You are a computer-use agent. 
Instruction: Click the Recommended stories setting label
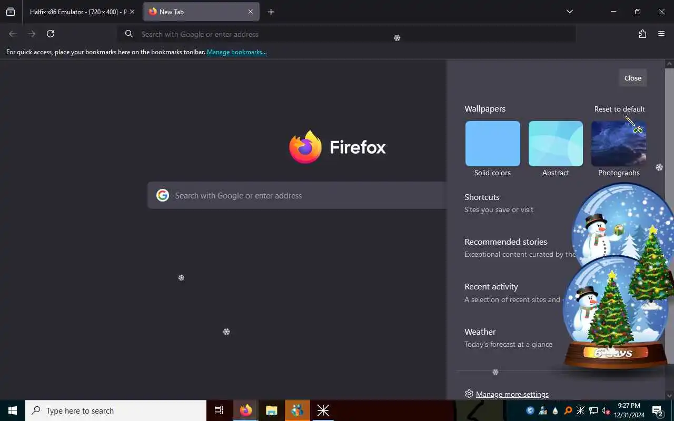(506, 242)
